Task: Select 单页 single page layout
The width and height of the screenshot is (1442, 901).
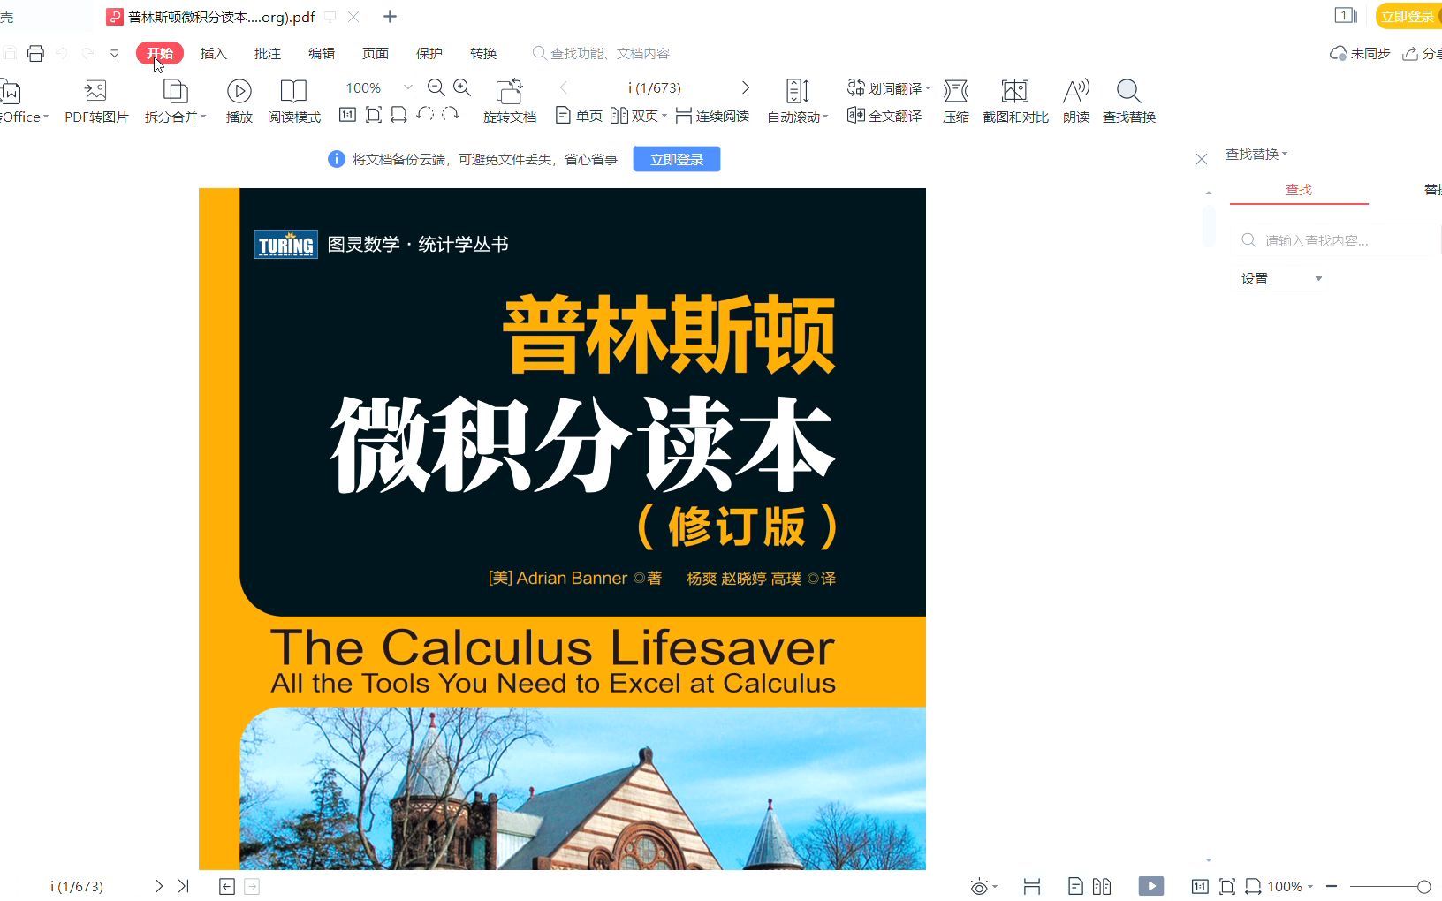Action: coord(579,116)
